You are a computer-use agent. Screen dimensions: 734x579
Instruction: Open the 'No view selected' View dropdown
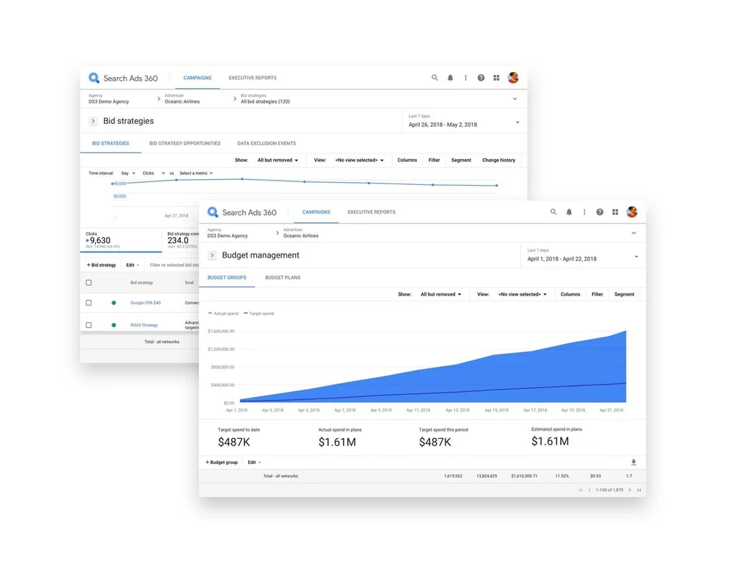pos(522,294)
